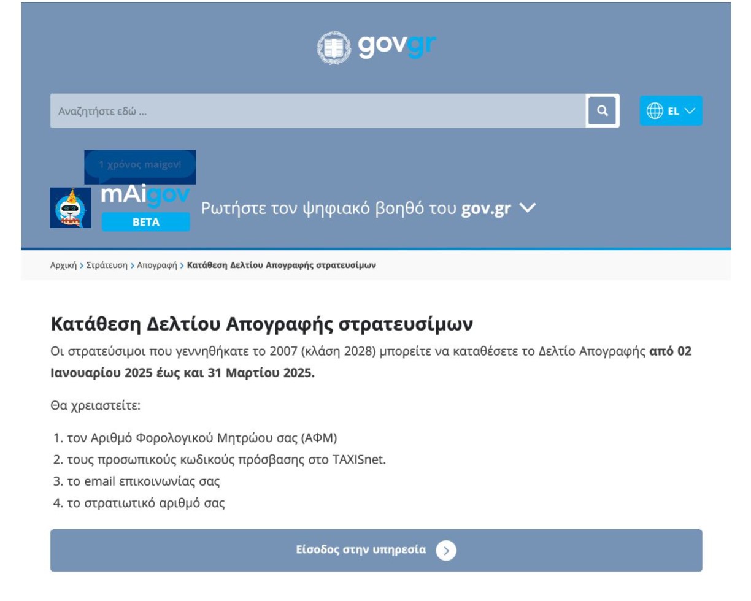Select the mAigov robot avatar
751x601 pixels.
tap(70, 209)
